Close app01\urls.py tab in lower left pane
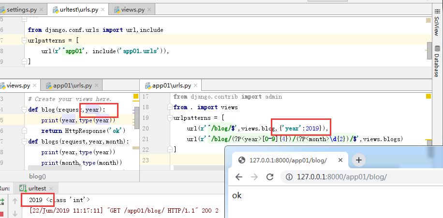Screen dimensions: 443x218 pos(96,85)
